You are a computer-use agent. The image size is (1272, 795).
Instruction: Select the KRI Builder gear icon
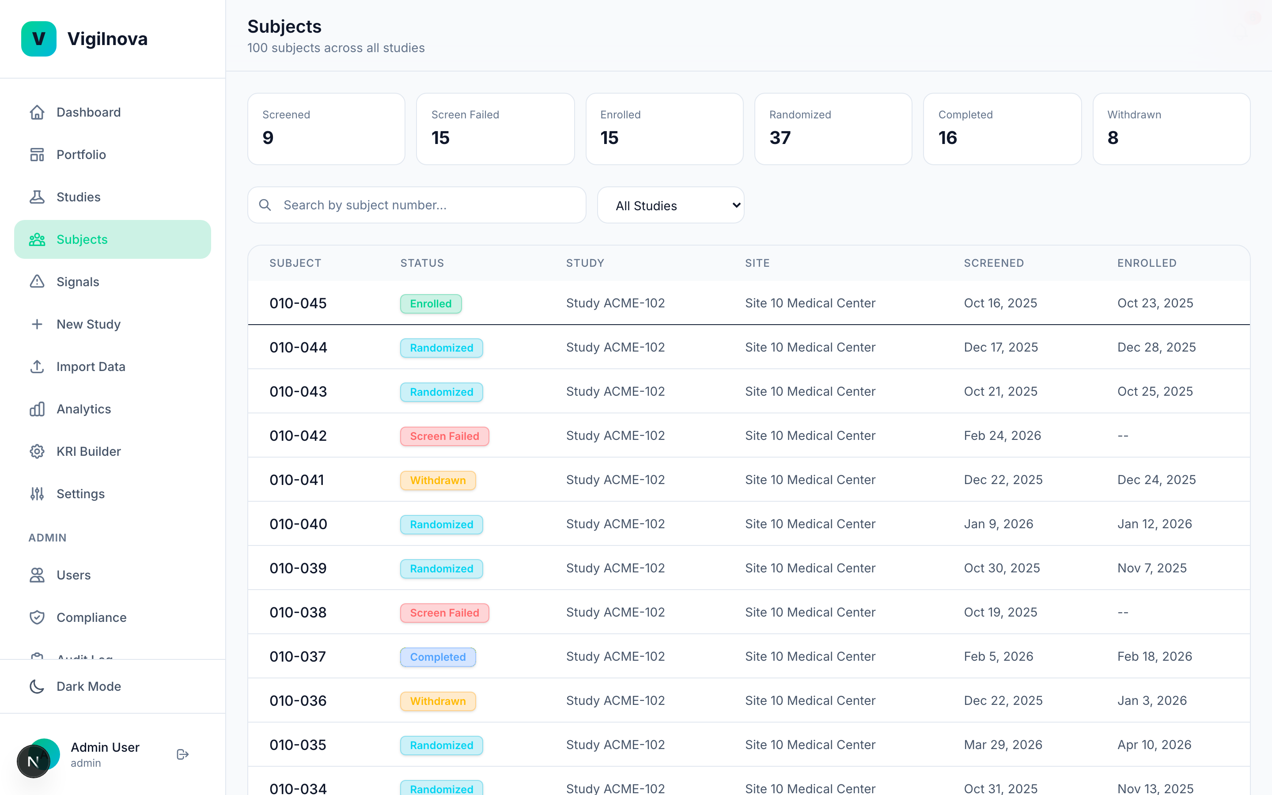(x=37, y=451)
